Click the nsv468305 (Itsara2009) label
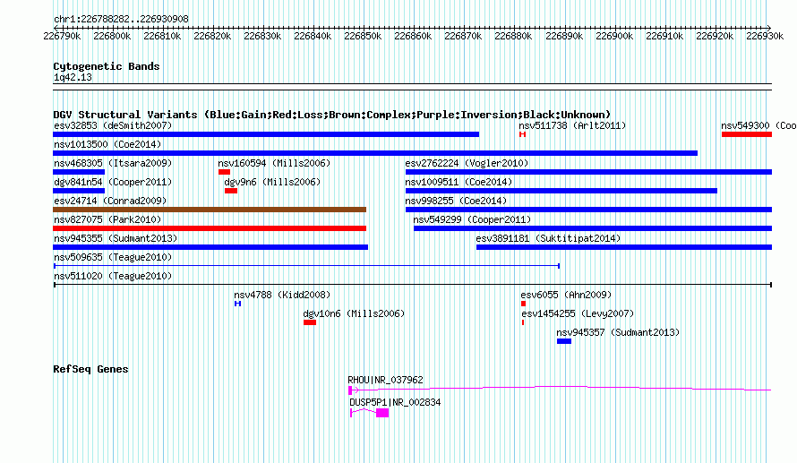The height and width of the screenshot is (463, 797). (113, 163)
